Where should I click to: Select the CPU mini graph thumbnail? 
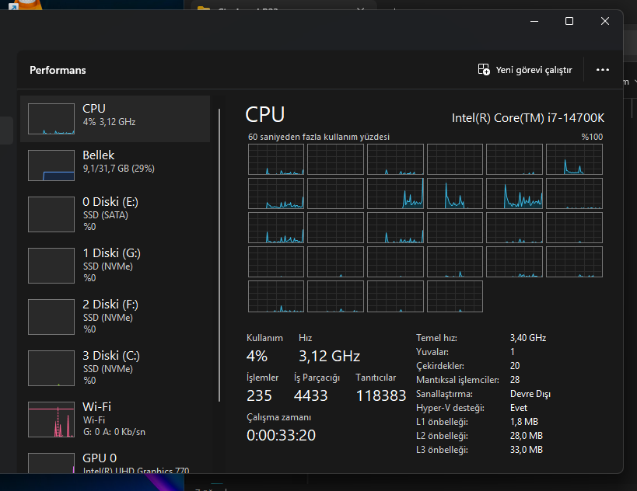tap(51, 119)
